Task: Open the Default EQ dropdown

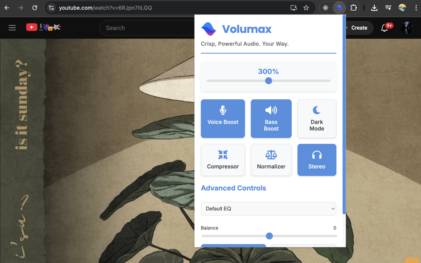Action: (x=268, y=208)
